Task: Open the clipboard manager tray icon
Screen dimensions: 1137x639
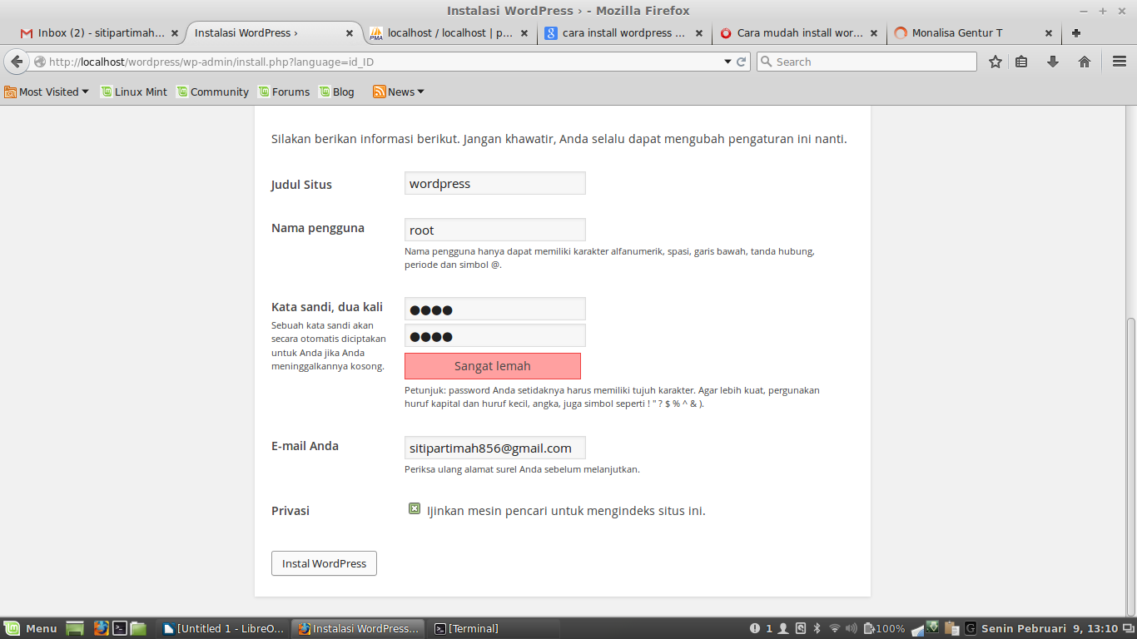Action: pos(951,628)
